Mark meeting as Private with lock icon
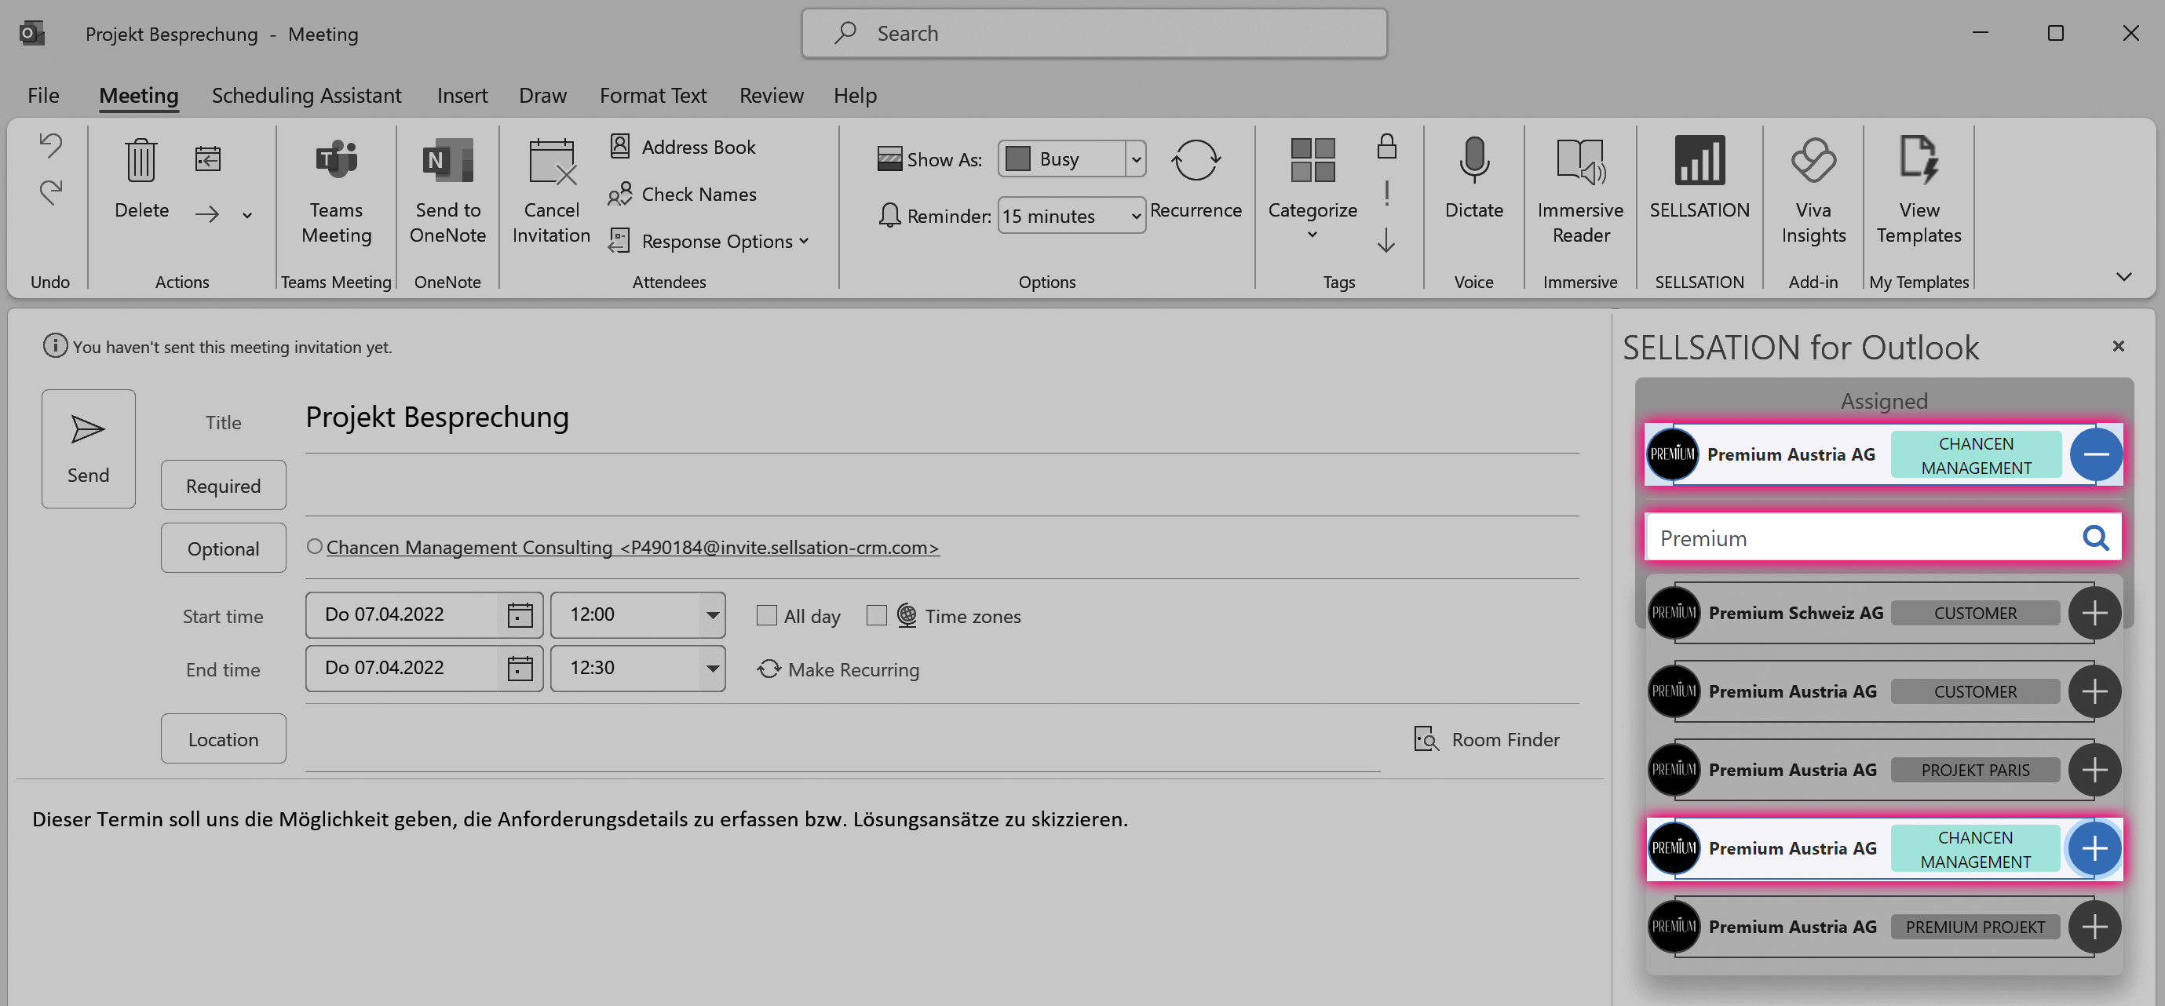Image resolution: width=2165 pixels, height=1006 pixels. (1387, 146)
